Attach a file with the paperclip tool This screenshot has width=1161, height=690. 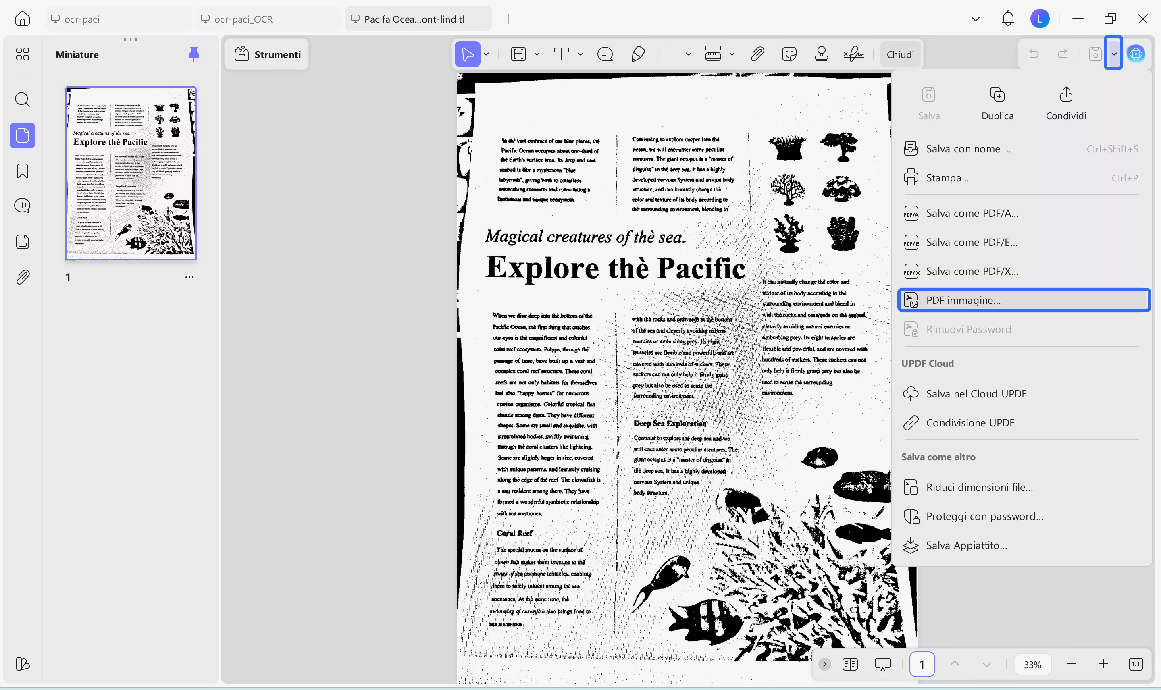tap(757, 54)
